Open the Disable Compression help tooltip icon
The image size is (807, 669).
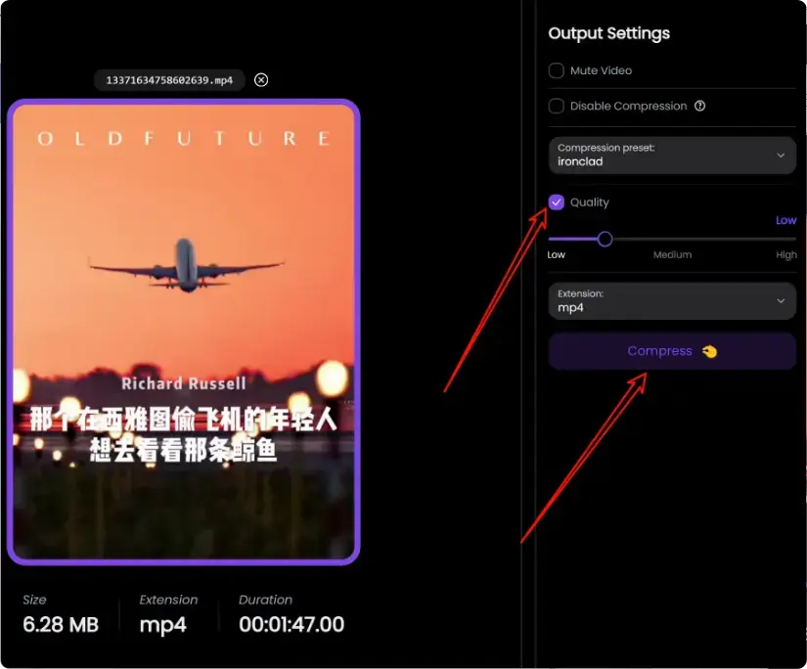tap(700, 106)
